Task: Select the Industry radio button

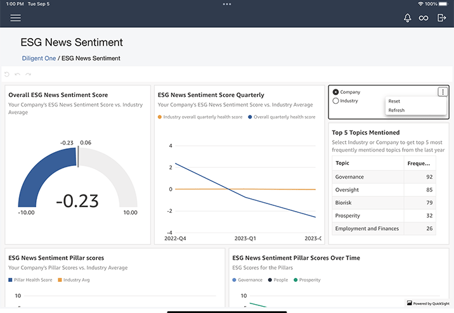Action: [x=336, y=101]
